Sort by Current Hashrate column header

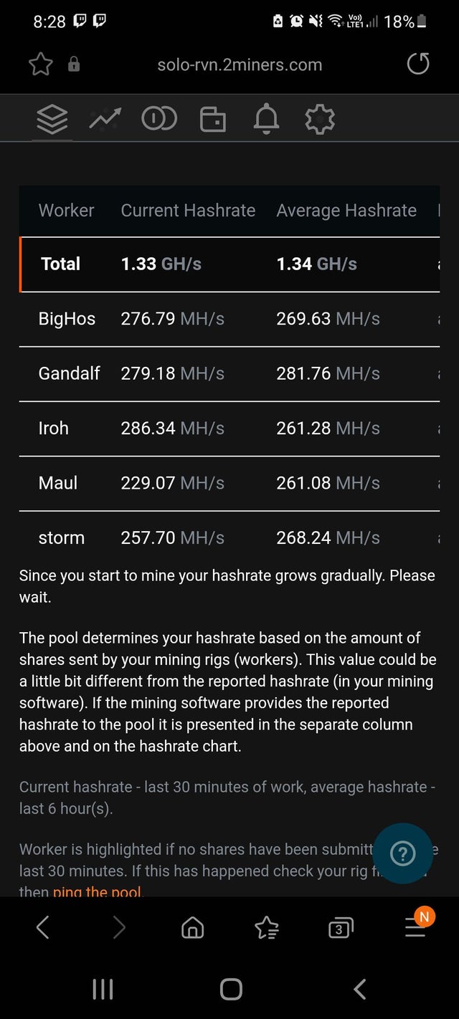(188, 210)
